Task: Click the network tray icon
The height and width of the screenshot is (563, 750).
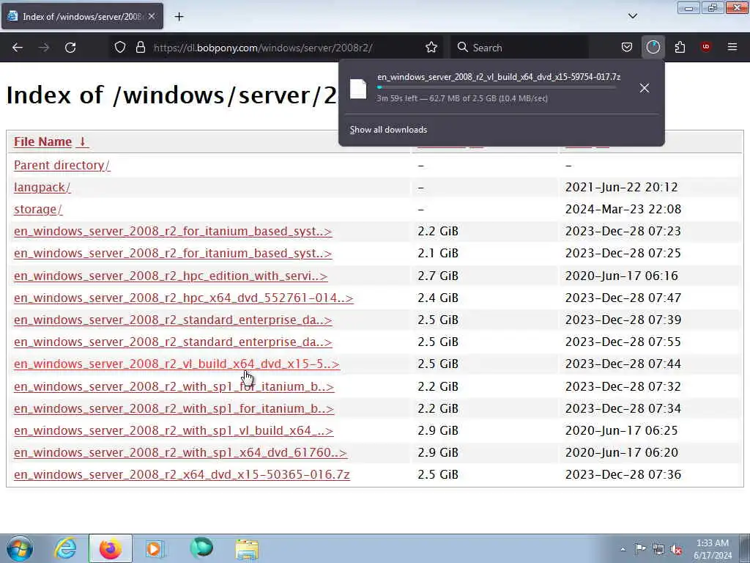Action: click(658, 550)
